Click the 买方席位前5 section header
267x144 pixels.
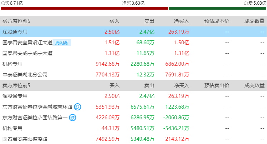pos(16,21)
